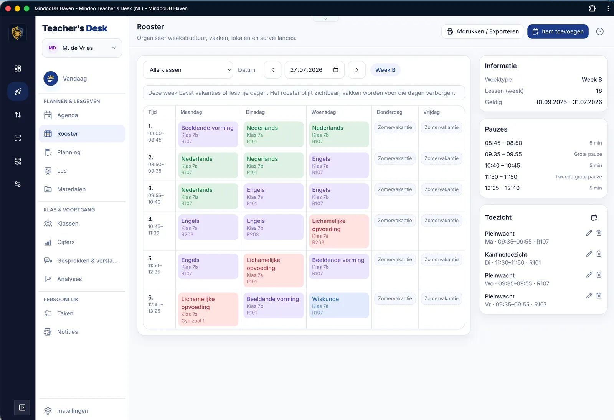The image size is (614, 420).
Task: Click the database search icon in left rail
Action: click(18, 161)
